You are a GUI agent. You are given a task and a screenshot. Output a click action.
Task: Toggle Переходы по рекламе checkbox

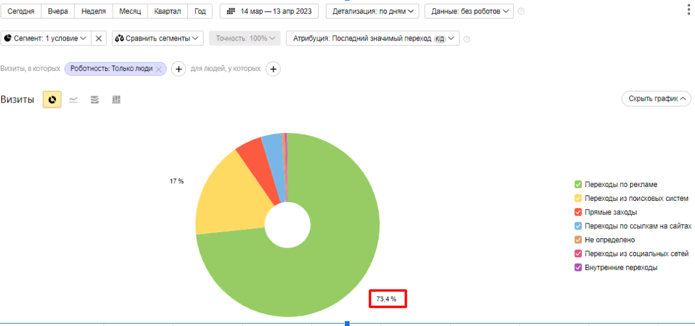coord(578,184)
